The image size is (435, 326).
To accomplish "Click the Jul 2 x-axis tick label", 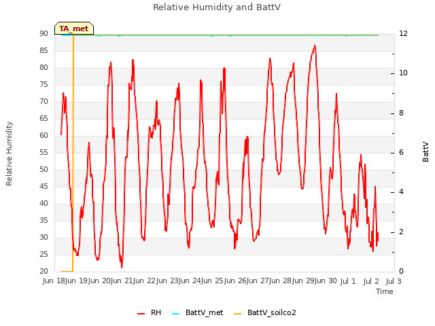I will pos(371,280).
